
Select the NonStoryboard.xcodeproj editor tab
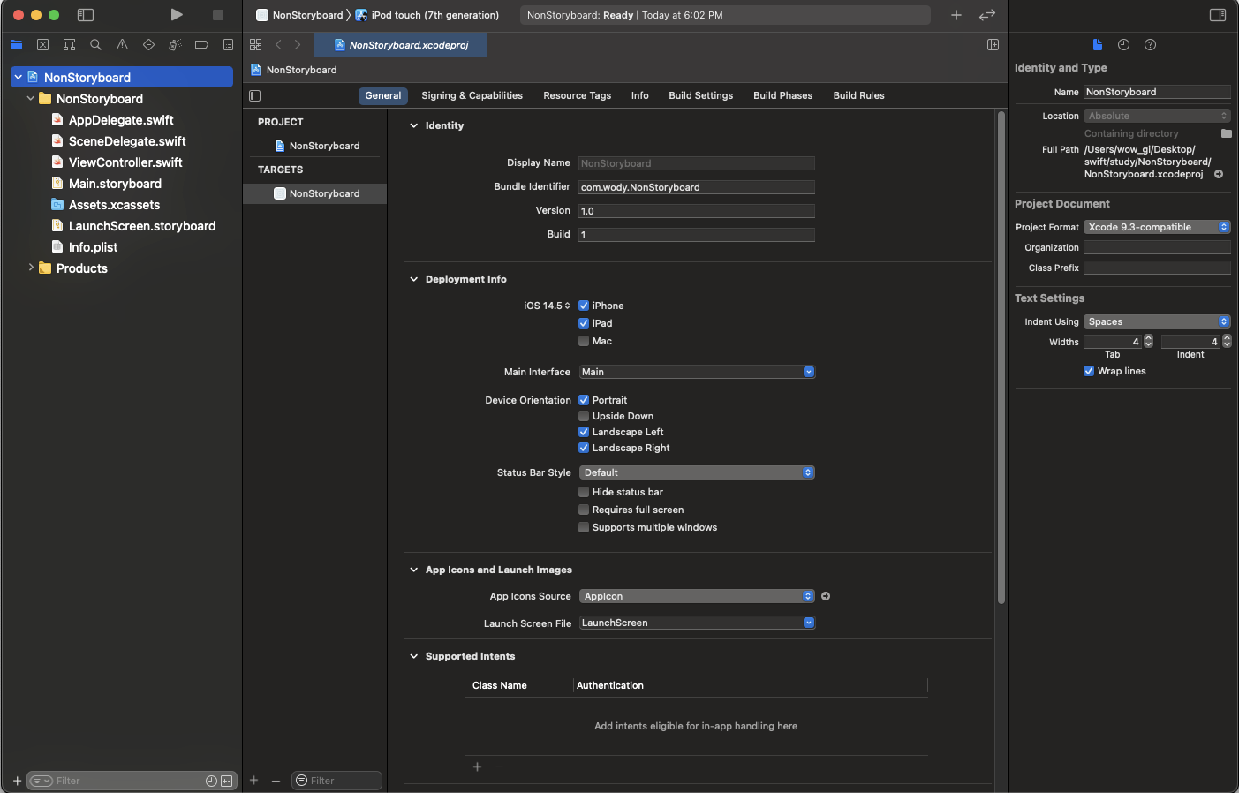tap(402, 44)
